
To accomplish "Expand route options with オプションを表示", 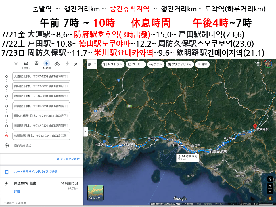I will click(68, 159).
